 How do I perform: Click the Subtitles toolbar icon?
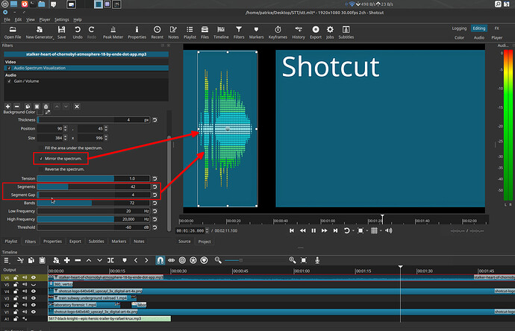(346, 31)
